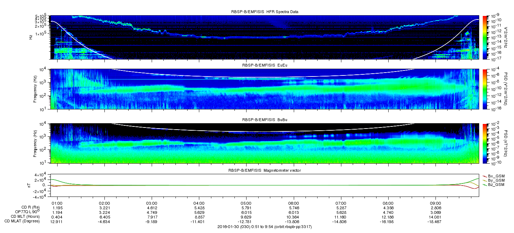This screenshot has width=514, height=233.
Task: Click the Magnetometer vector panel title
Action: click(265, 170)
